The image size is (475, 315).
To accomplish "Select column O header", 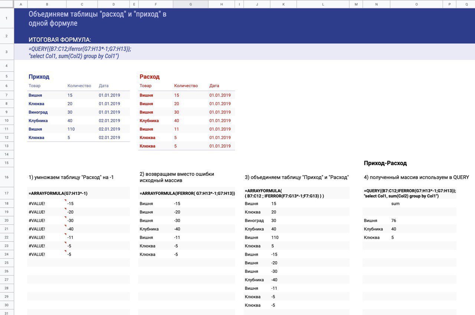I will coord(416,4).
